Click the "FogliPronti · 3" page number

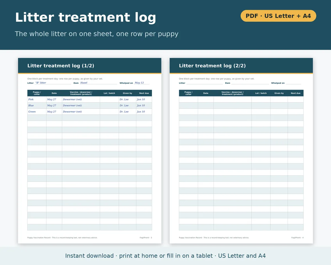point(146,238)
